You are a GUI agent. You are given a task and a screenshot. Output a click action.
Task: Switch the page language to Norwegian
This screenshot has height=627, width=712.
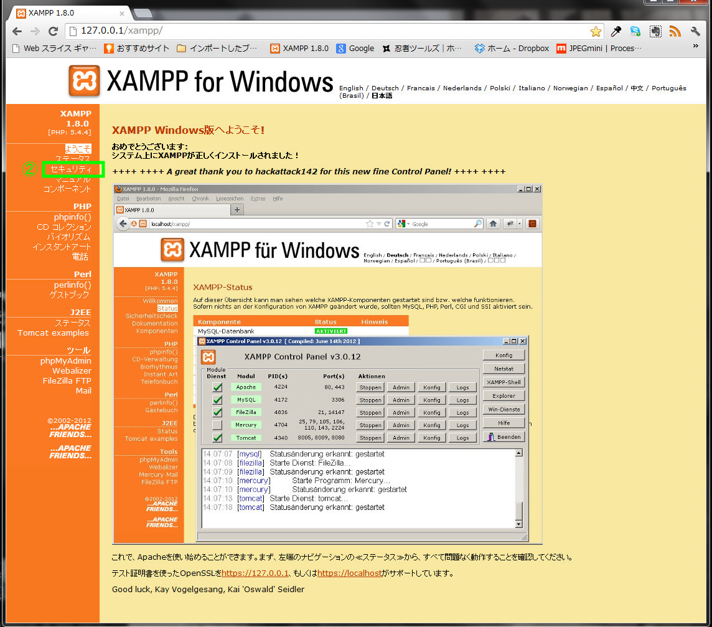pyautogui.click(x=570, y=88)
